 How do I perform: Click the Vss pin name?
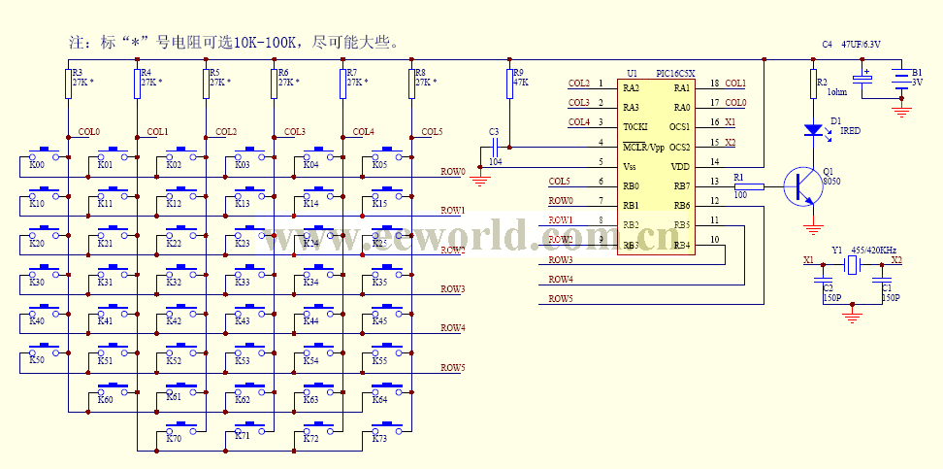(629, 167)
